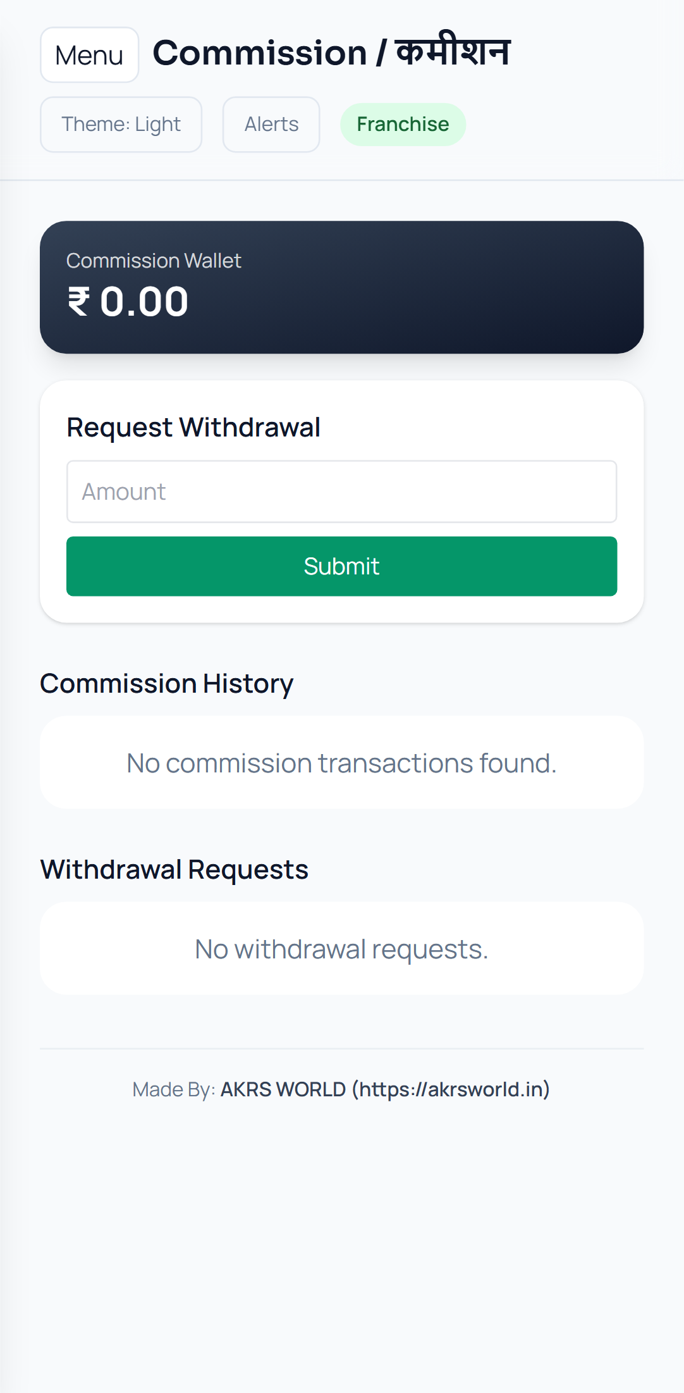Click the Withdrawal Requests heading

174,870
